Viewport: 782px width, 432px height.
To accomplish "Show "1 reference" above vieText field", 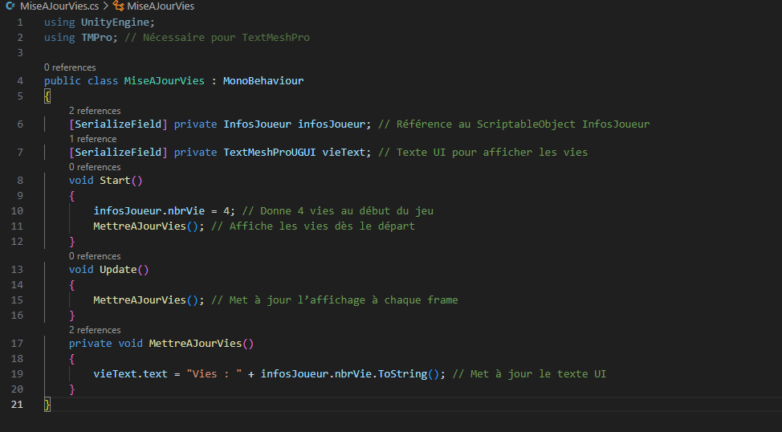I will [93, 139].
